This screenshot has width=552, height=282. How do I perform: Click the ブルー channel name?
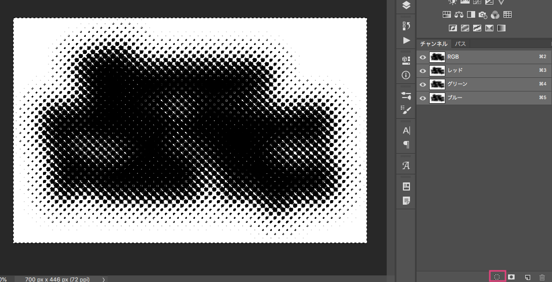[455, 98]
